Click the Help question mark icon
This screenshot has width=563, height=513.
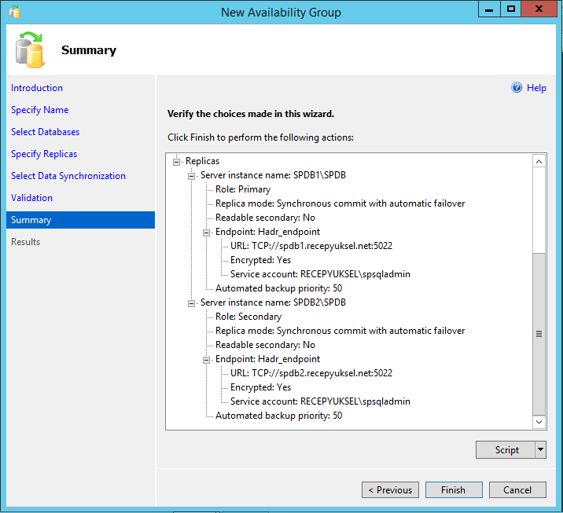517,87
